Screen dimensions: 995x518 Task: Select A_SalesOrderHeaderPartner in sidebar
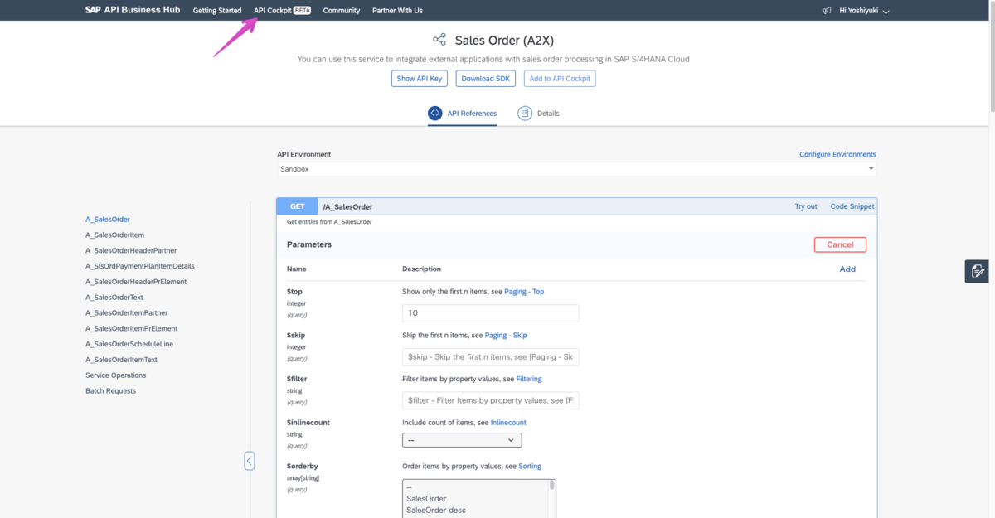click(x=131, y=250)
